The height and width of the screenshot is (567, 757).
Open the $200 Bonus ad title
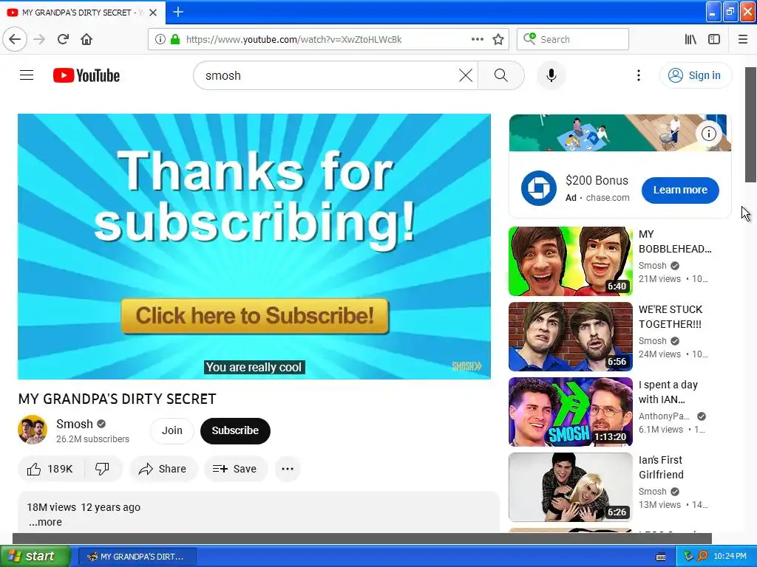[x=597, y=180]
